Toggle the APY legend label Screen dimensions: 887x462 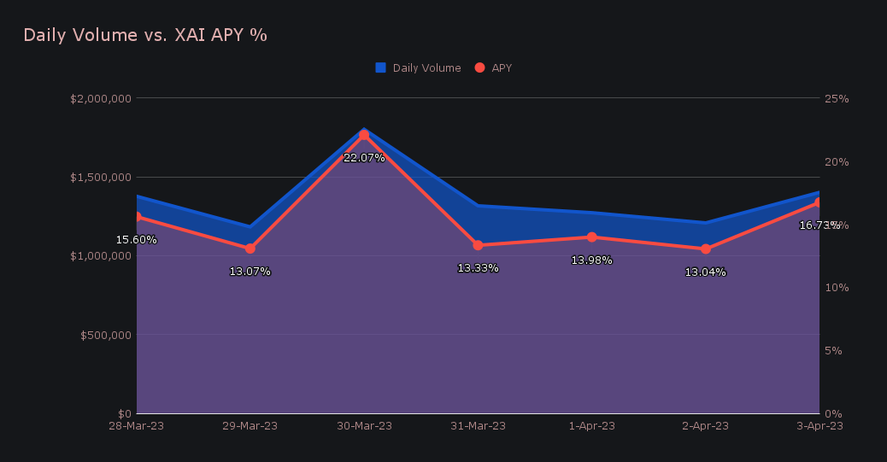point(502,67)
